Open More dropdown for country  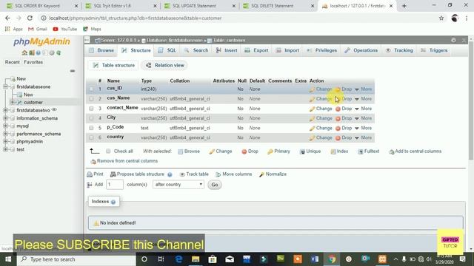(x=364, y=137)
